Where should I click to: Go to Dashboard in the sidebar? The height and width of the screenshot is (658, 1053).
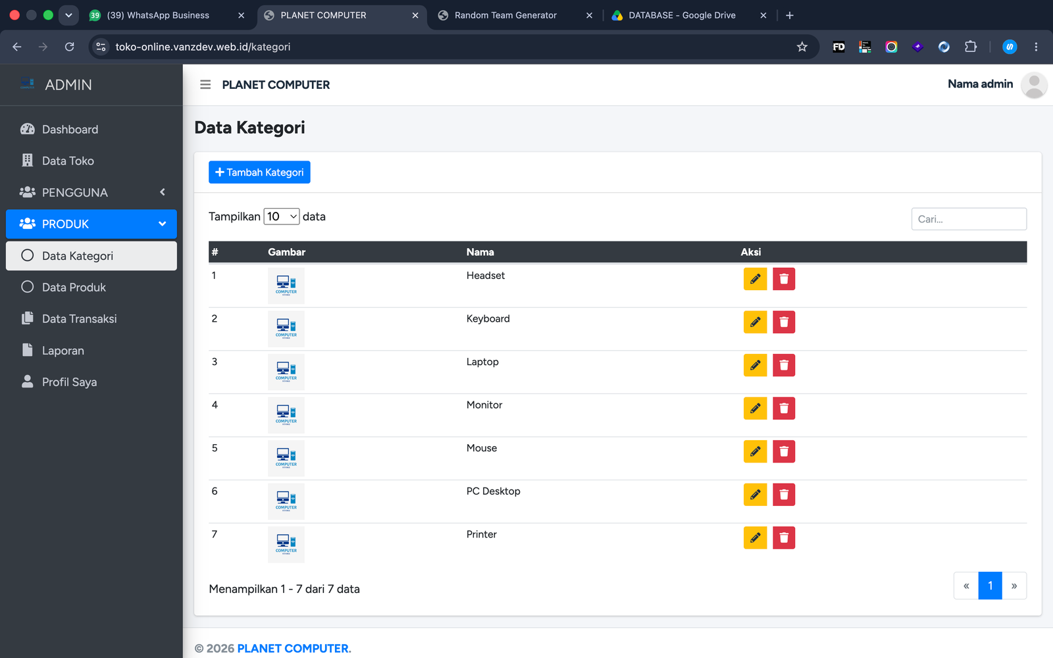[x=91, y=130]
